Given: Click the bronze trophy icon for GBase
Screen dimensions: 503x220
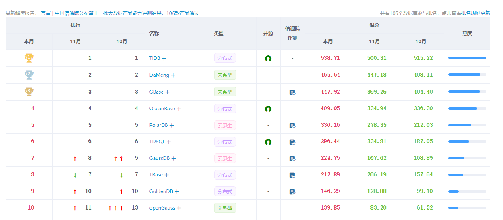Looking at the screenshot, I should (x=29, y=92).
